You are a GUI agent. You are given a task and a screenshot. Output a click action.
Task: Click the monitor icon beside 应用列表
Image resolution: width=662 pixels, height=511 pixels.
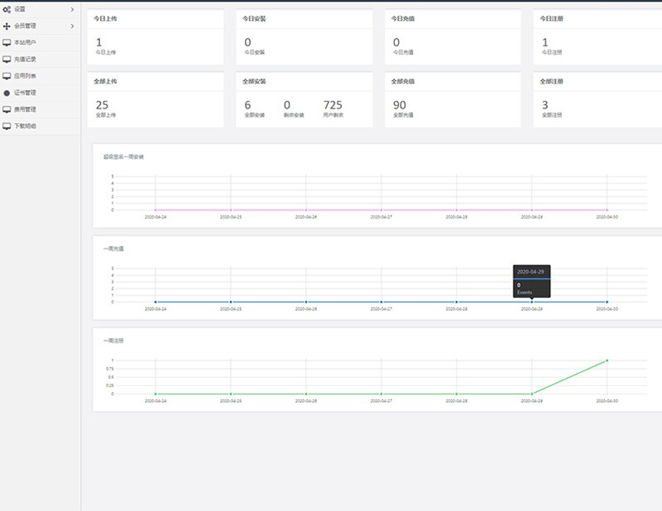(7, 76)
